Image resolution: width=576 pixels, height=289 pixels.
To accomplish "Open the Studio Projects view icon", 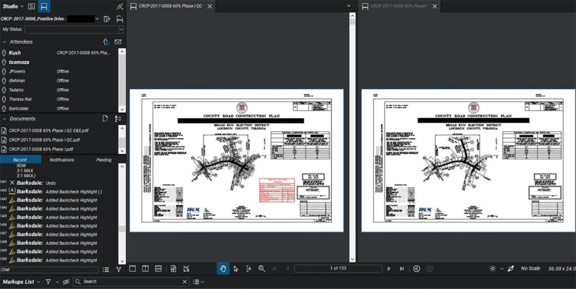I will [x=31, y=6].
